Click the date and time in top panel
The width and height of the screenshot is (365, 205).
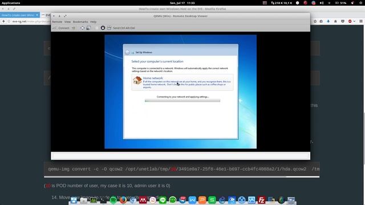click(182, 3)
